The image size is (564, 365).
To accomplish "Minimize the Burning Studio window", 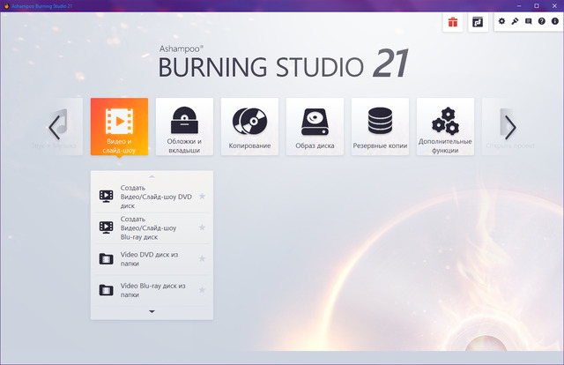I will pyautogui.click(x=519, y=6).
